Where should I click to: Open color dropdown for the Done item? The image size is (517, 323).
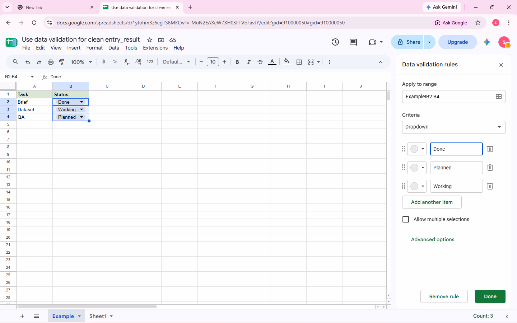click(x=417, y=149)
